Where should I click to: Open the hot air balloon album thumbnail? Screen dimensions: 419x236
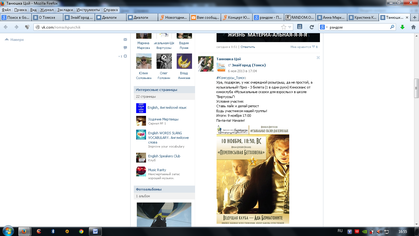(164, 214)
